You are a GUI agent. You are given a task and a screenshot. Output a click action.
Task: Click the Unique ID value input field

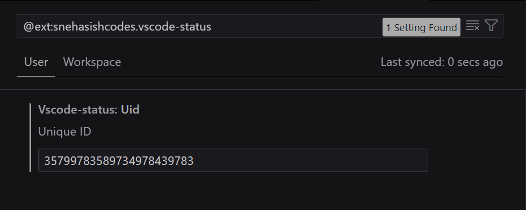(x=233, y=160)
